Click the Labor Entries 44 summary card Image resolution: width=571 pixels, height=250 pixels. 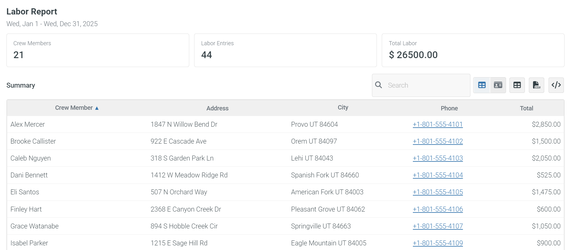point(285,50)
